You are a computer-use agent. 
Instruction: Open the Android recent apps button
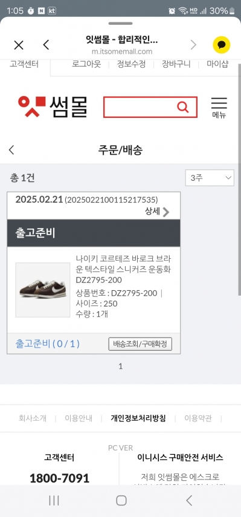point(54,500)
